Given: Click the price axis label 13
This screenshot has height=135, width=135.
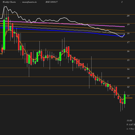Looking at the screenshot, I should [x=128, y=78].
